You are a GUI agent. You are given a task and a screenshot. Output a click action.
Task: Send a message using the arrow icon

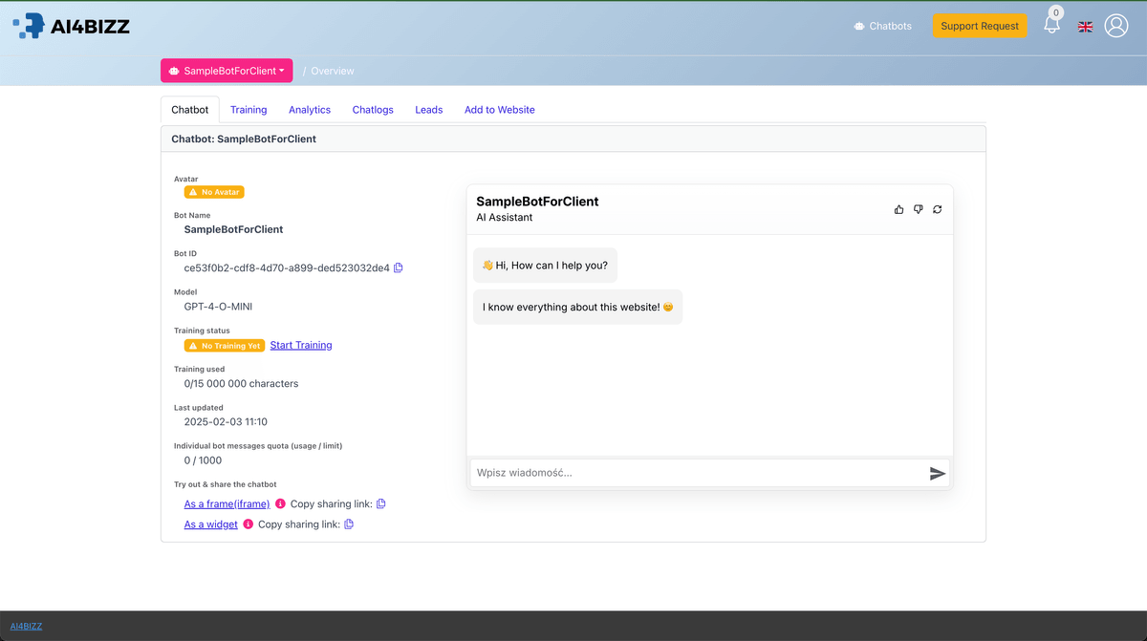[938, 472]
